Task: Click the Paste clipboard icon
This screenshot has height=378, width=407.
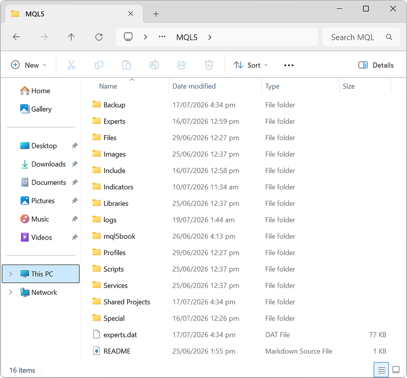Action: coord(127,65)
